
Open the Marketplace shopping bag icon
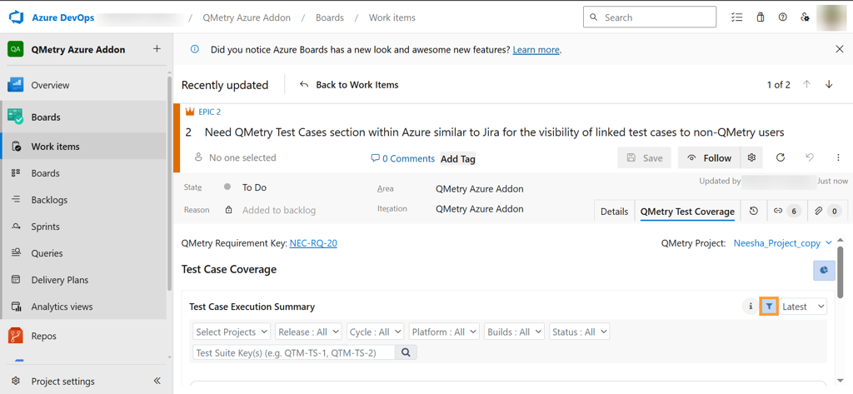pos(761,17)
